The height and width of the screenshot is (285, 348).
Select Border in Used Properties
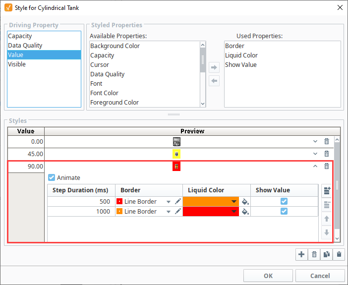pyautogui.click(x=282, y=46)
